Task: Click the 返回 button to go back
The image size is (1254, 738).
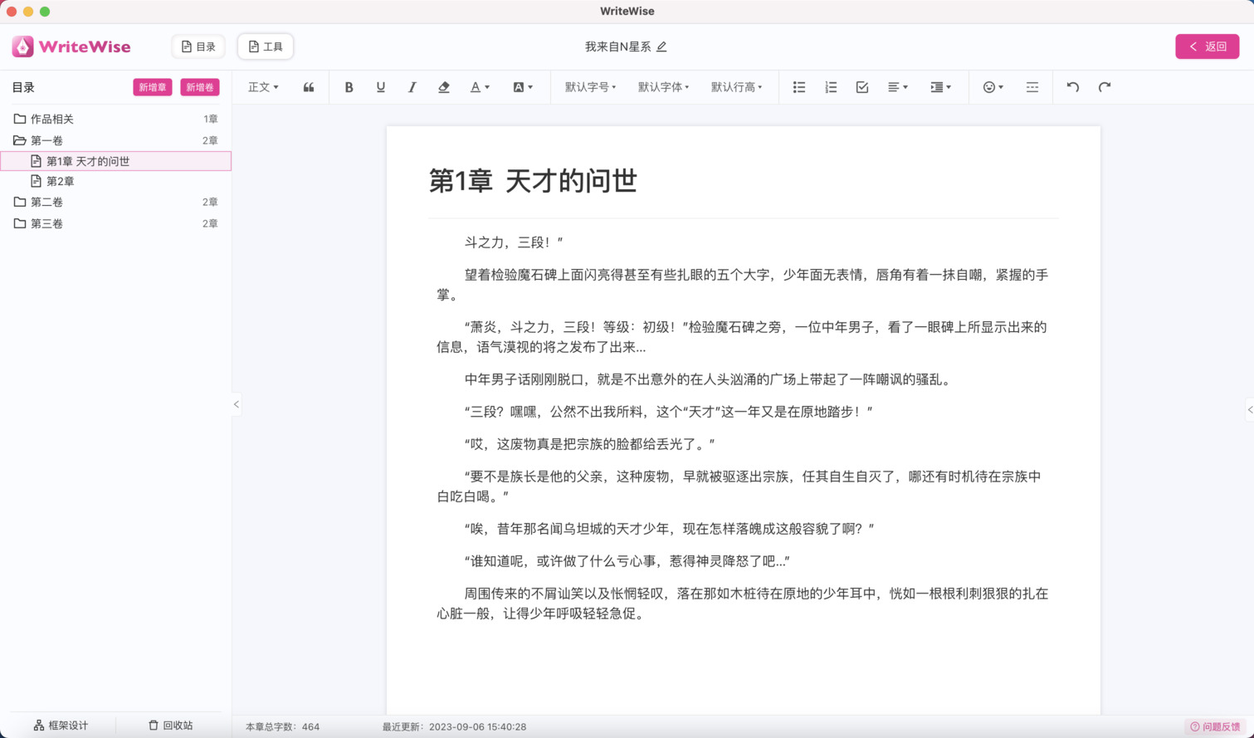Action: pos(1207,46)
